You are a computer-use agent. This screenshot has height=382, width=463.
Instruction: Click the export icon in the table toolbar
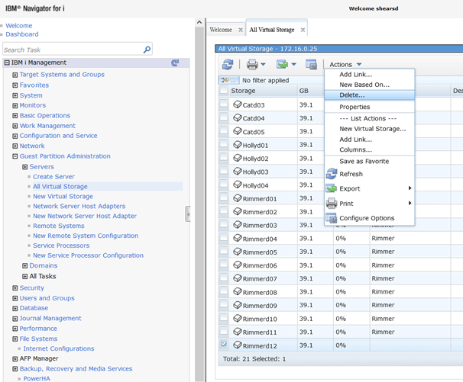283,65
